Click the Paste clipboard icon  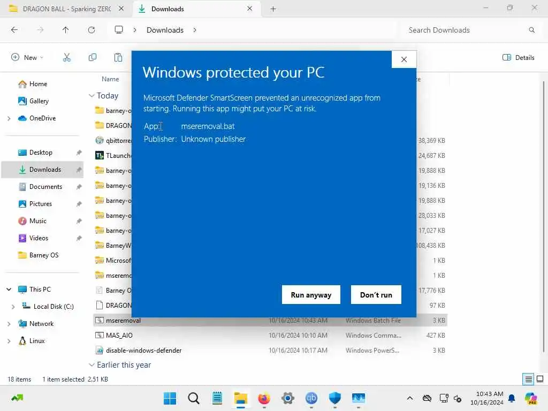pyautogui.click(x=118, y=57)
